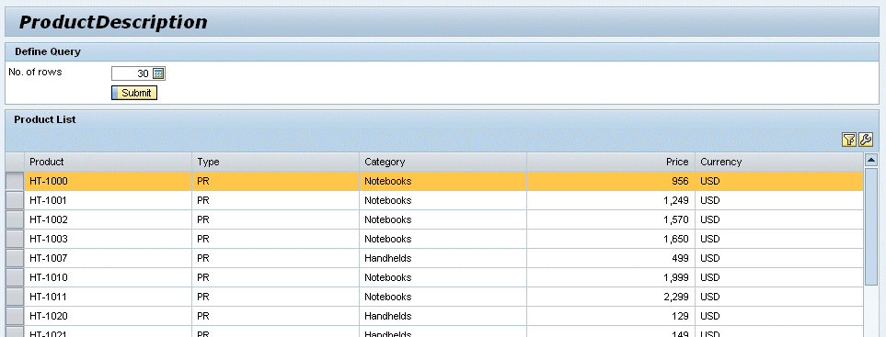Click the product cell HT-1002

coord(108,219)
